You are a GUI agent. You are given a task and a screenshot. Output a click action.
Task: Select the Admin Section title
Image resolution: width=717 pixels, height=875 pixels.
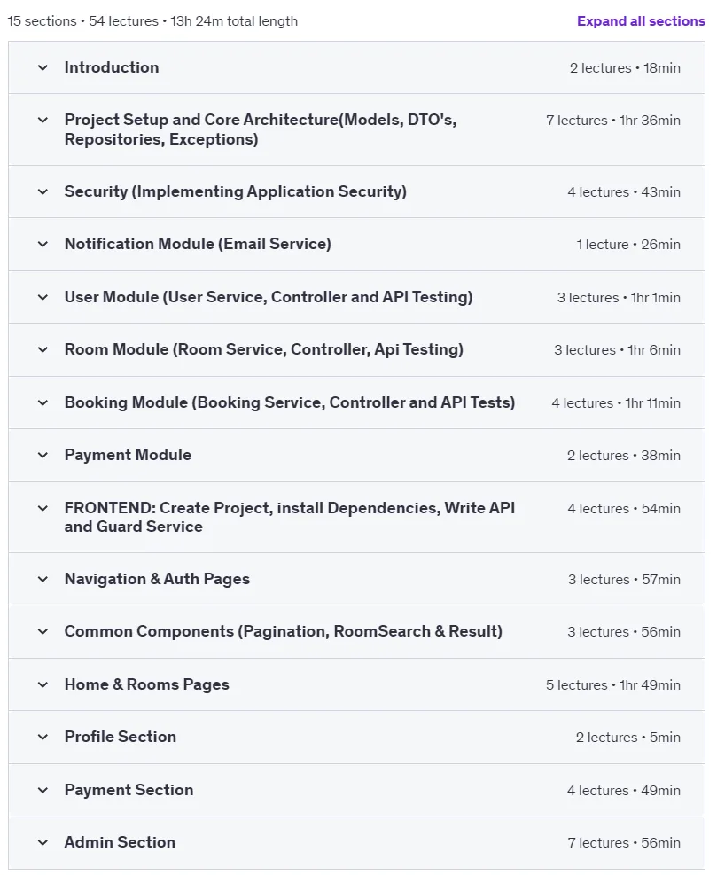click(x=120, y=842)
